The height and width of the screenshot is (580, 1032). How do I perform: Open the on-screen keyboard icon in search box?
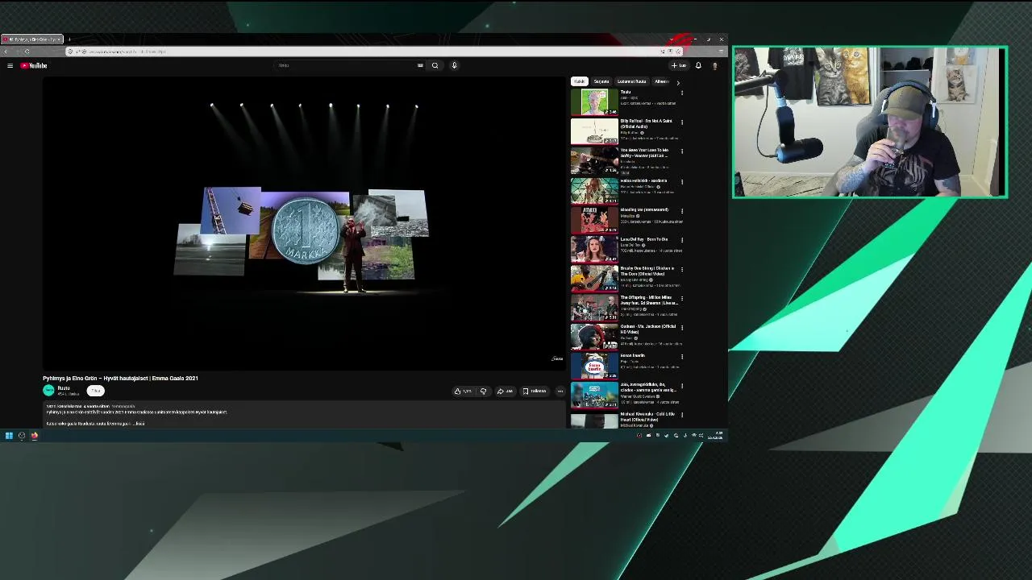point(420,65)
